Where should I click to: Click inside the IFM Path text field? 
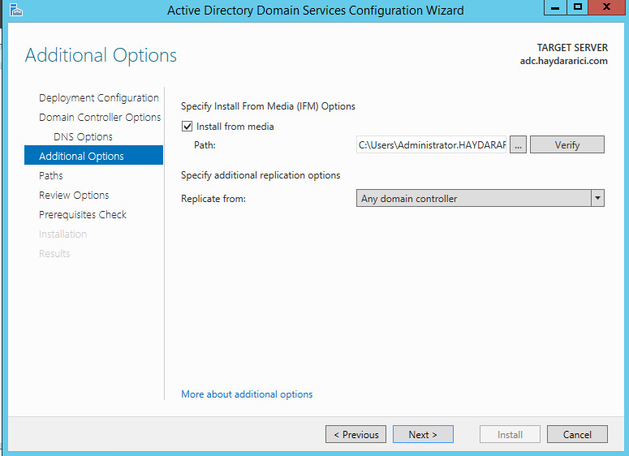point(431,144)
